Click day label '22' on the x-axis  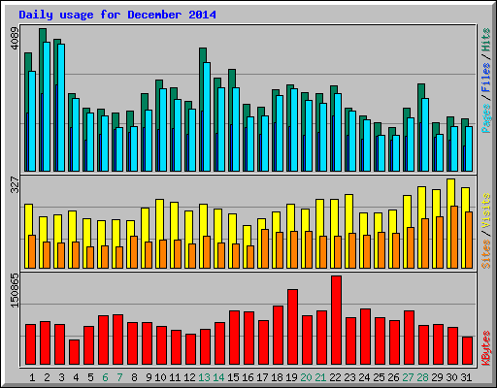pyautogui.click(x=335, y=377)
